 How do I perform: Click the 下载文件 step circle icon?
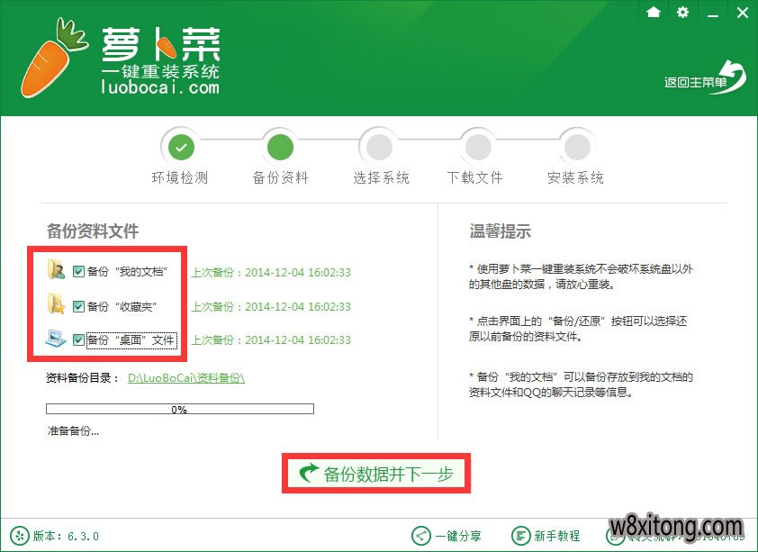(x=477, y=145)
